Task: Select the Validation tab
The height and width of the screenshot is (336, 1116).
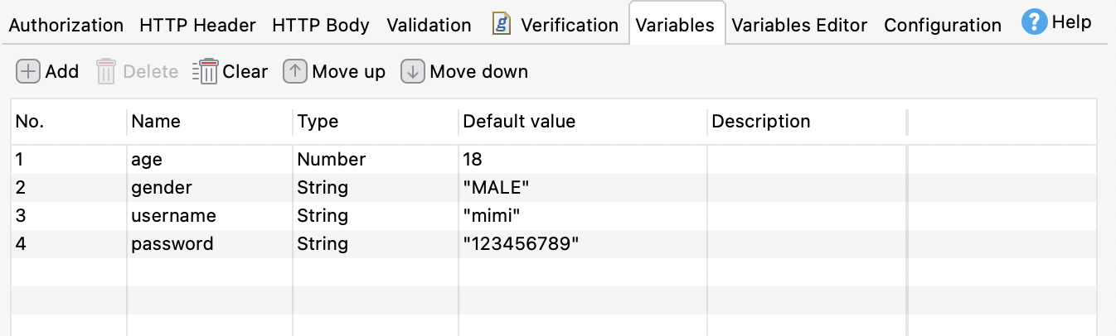Action: [x=429, y=26]
